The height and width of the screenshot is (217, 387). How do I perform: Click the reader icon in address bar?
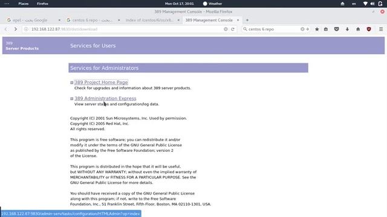(x=226, y=29)
